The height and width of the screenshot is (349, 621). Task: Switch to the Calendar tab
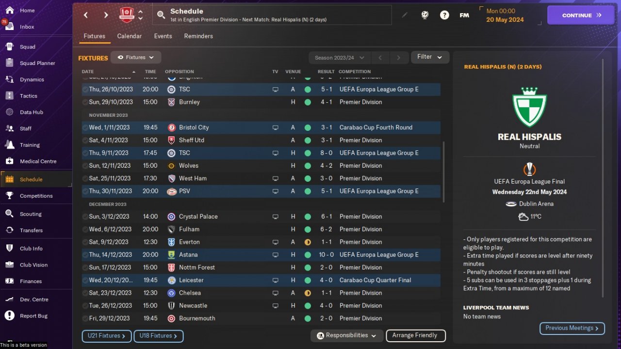point(130,36)
